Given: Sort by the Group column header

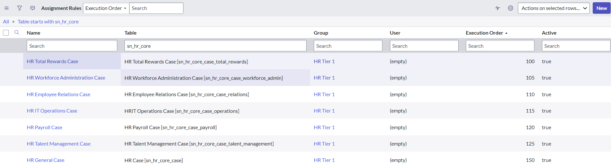Looking at the screenshot, I should click(x=321, y=33).
